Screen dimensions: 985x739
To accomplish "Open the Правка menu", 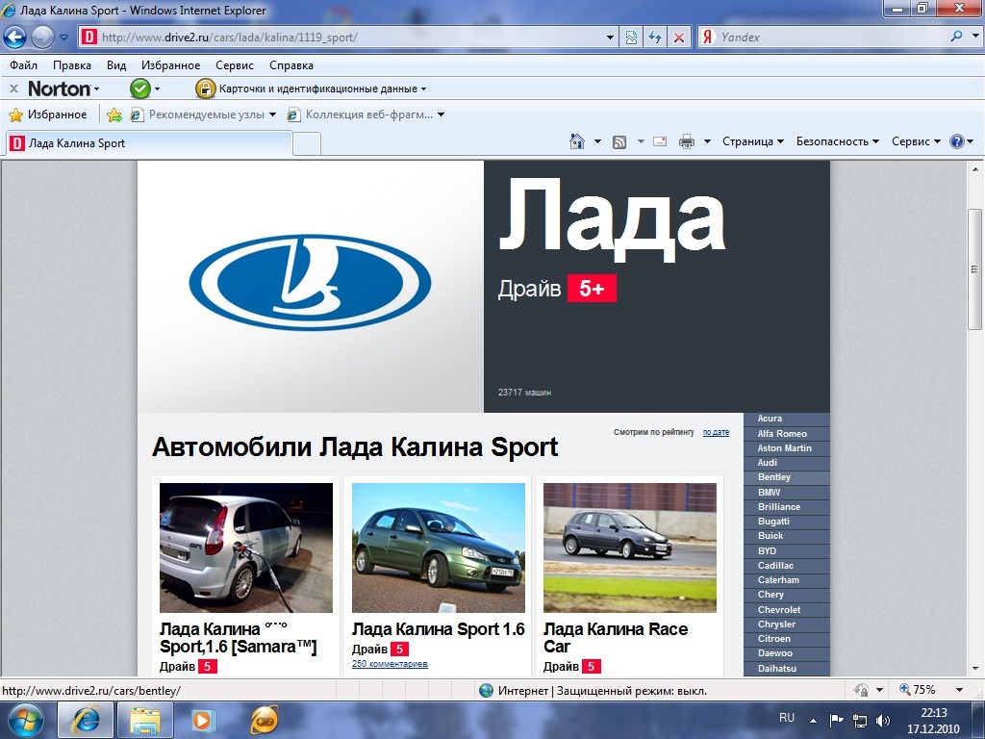I will click(x=71, y=65).
